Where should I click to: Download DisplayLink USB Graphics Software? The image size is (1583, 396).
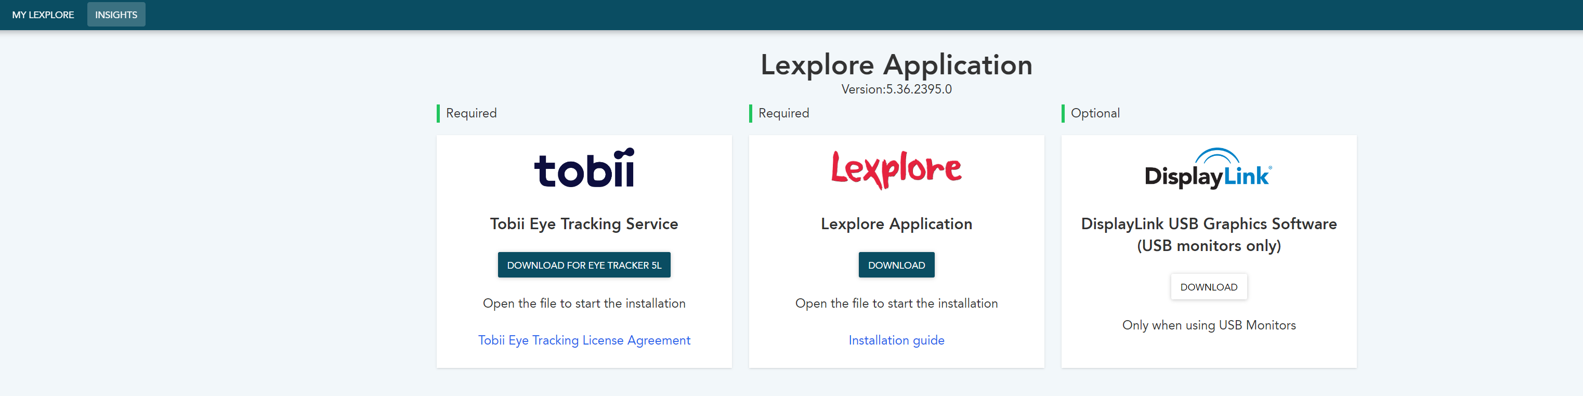coord(1209,287)
